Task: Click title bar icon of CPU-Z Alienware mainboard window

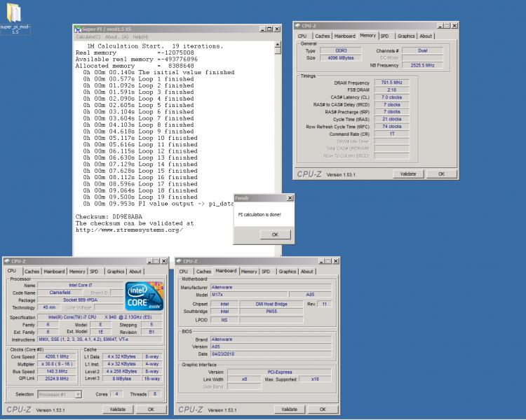Action: (180, 261)
